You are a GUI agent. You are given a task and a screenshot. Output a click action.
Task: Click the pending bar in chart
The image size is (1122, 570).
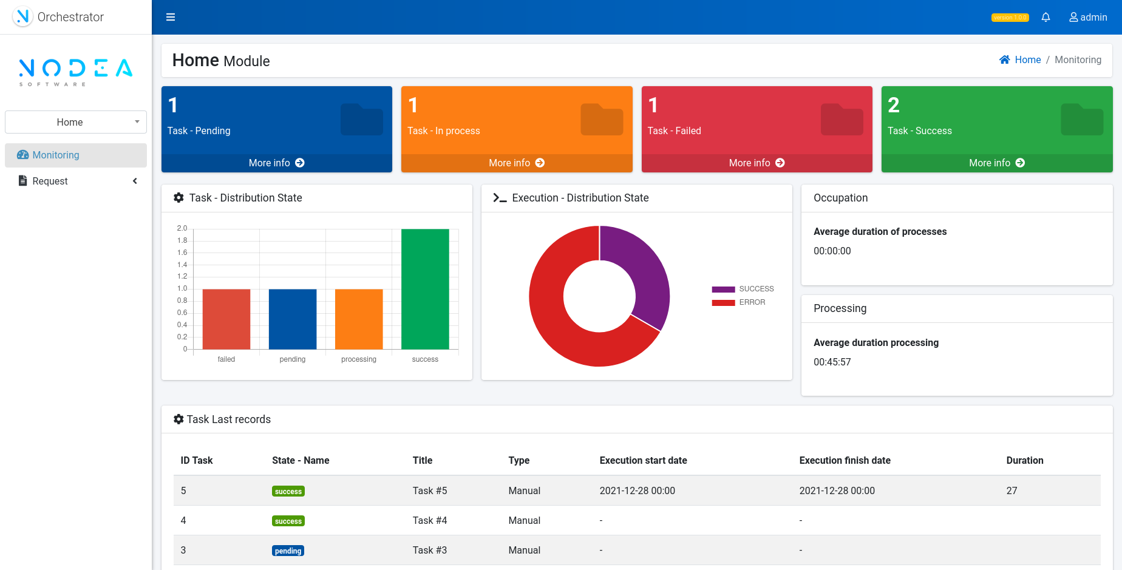pyautogui.click(x=293, y=319)
